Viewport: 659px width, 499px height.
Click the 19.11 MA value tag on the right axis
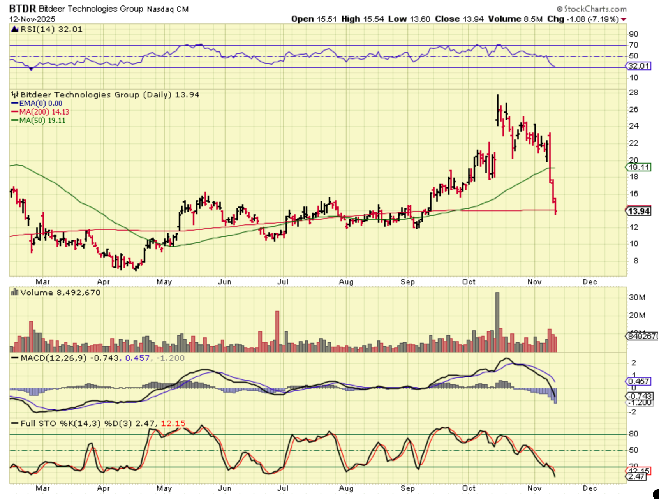click(x=639, y=167)
